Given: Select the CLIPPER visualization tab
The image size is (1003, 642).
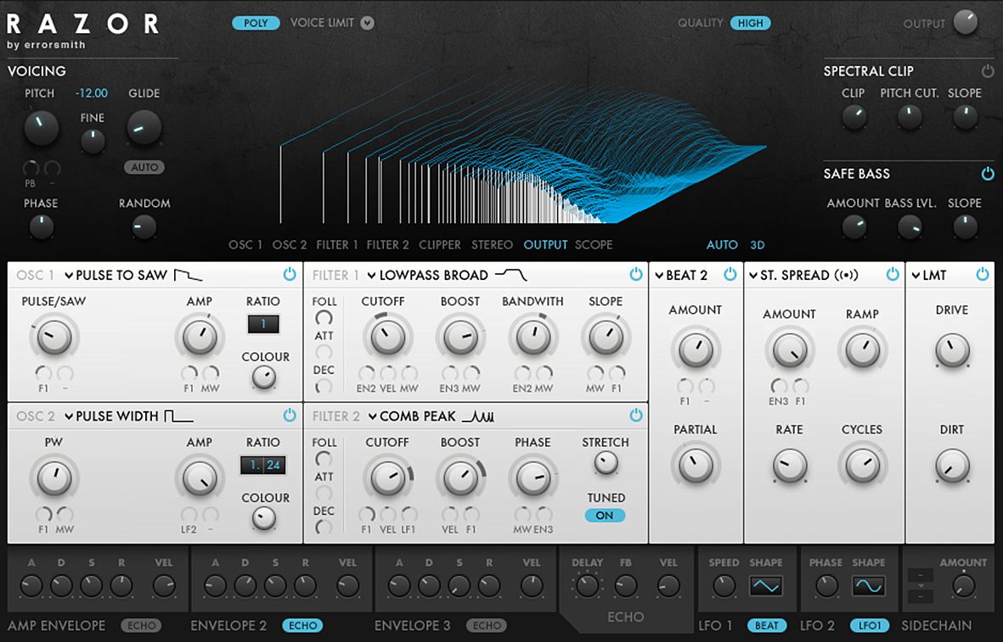Looking at the screenshot, I should pos(439,244).
